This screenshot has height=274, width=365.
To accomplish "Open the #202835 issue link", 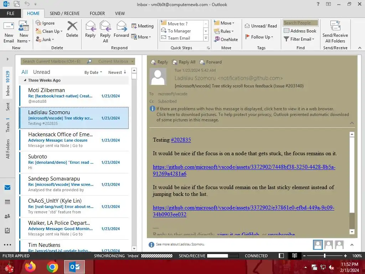I will point(181,140).
